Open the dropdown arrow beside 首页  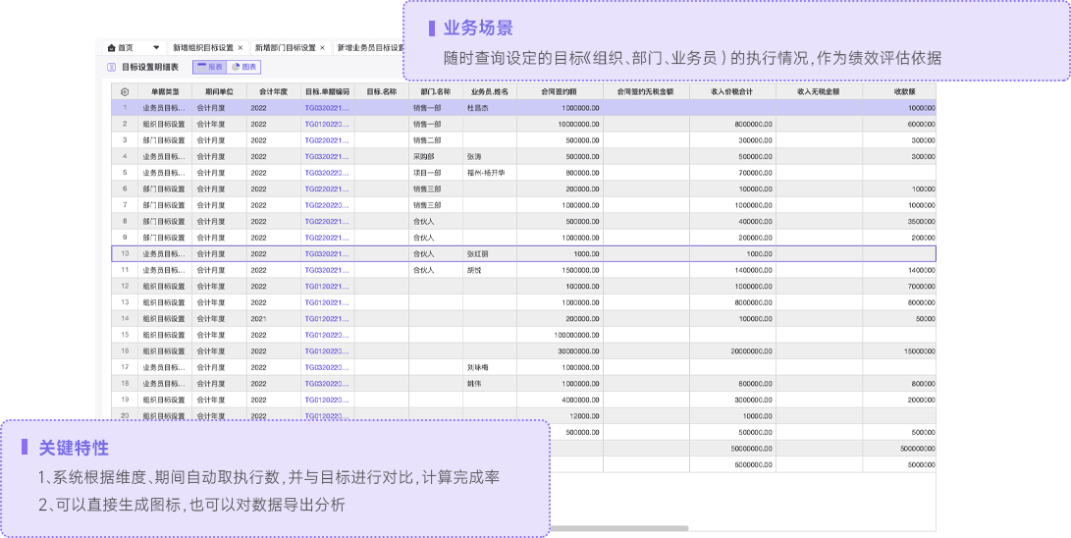click(156, 47)
